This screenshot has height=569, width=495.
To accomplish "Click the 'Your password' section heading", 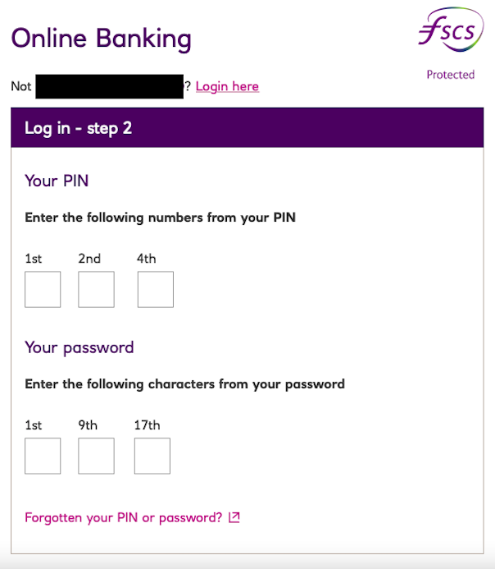I will tap(79, 347).
